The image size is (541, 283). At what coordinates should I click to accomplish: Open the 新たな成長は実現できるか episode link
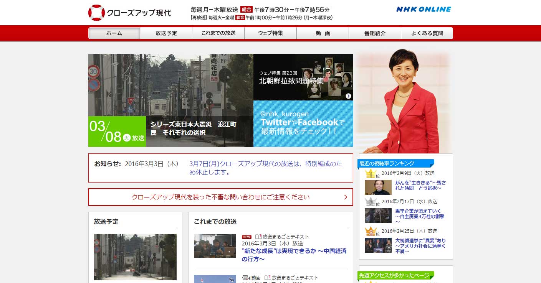pyautogui.click(x=294, y=255)
